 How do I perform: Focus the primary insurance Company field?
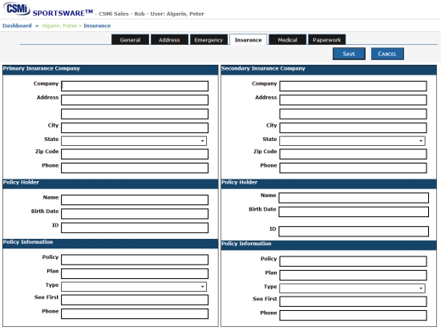[x=135, y=86]
